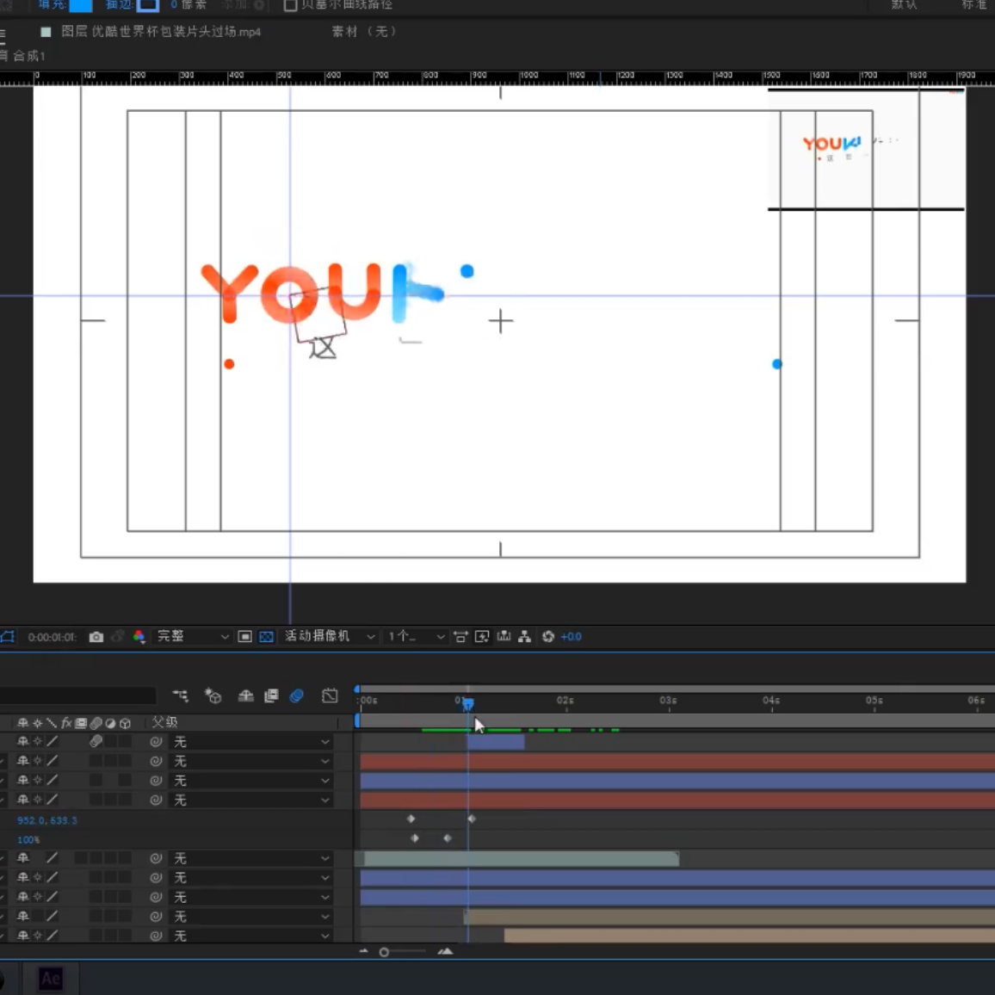Click the region of interest icon next to resolution
The height and width of the screenshot is (995, 995).
(245, 636)
